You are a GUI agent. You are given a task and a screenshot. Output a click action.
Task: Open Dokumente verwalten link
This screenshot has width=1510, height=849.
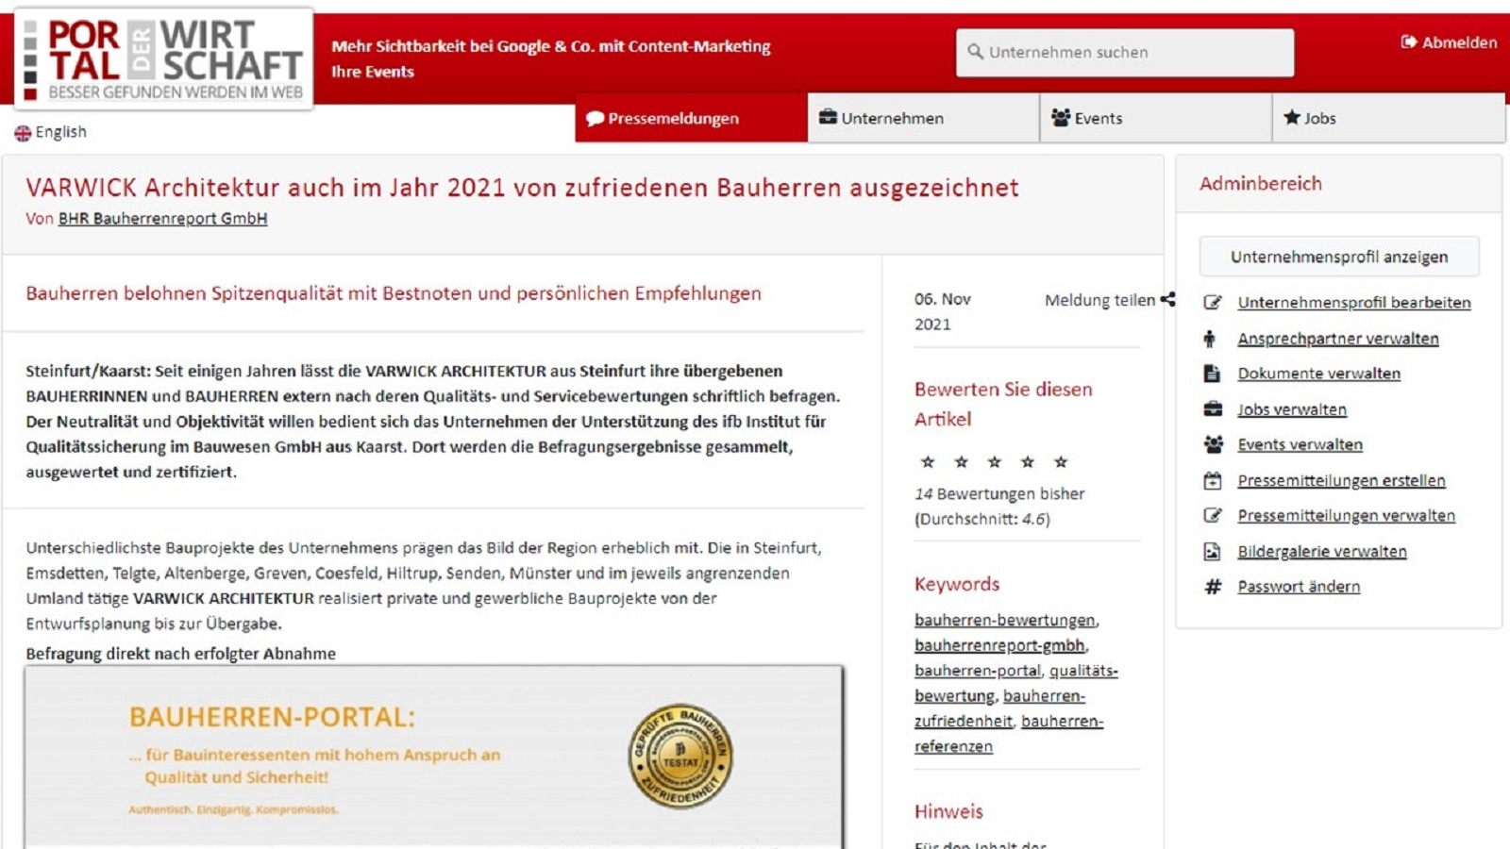1319,374
